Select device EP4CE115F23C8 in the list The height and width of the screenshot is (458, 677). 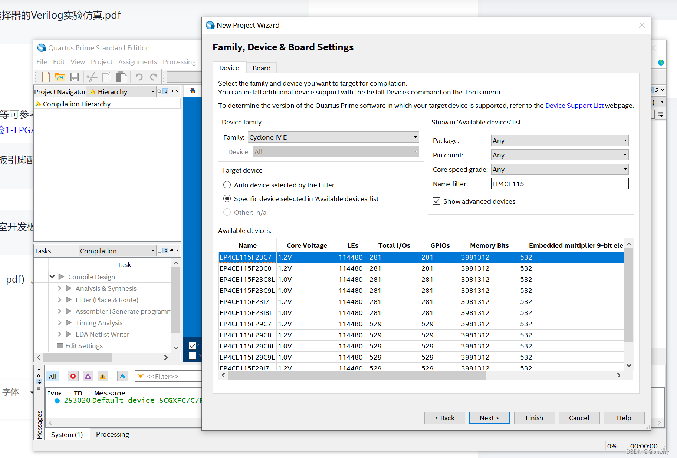point(421,268)
